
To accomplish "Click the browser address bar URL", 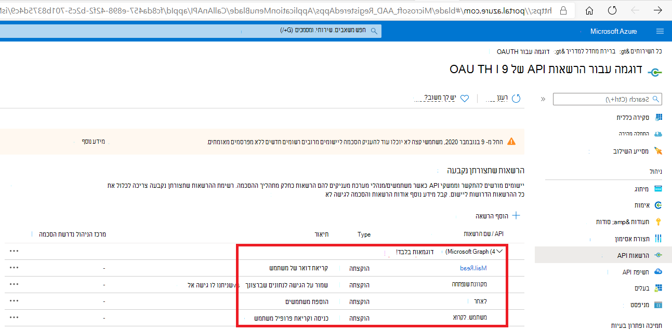I will coord(275,10).
